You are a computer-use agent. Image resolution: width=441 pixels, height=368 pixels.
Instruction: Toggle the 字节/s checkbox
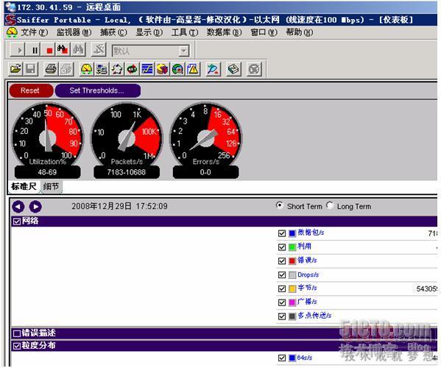pos(282,289)
